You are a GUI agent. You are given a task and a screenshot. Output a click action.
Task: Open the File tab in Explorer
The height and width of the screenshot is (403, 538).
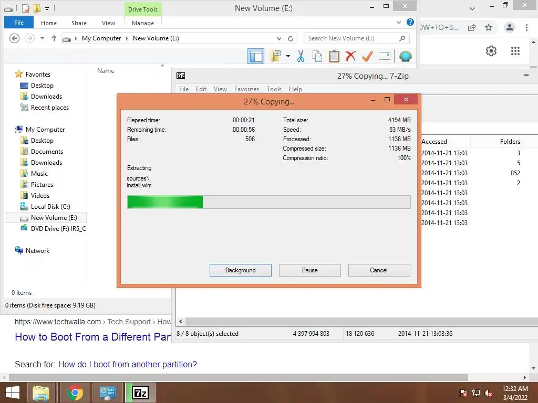19,23
